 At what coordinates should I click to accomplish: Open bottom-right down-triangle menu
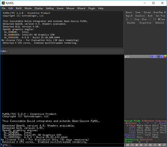(x=160, y=145)
